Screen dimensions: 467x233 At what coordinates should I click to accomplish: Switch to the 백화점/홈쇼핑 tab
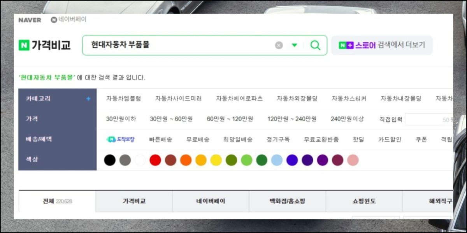click(x=287, y=202)
